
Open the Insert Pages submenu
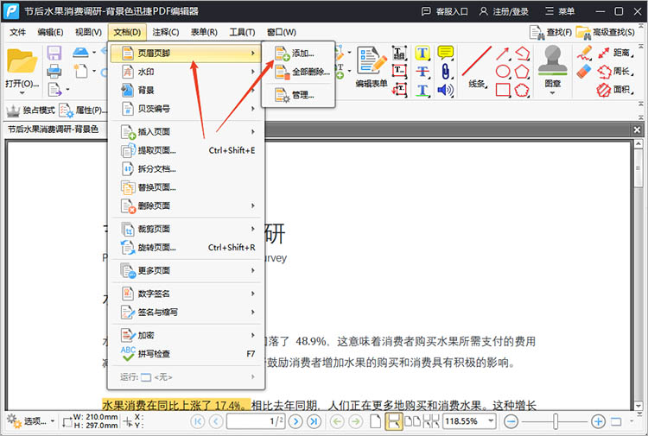tap(187, 132)
